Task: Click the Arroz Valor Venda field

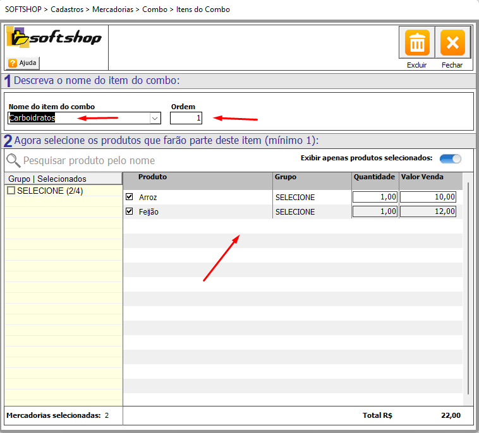Action: pos(428,197)
